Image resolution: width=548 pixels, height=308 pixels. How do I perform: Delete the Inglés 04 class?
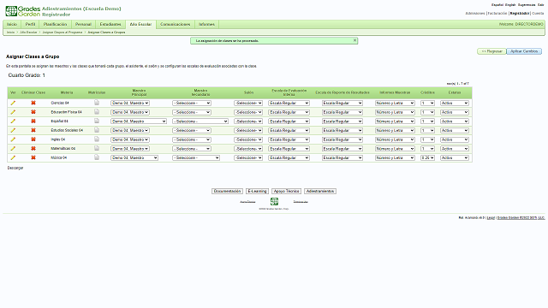33,139
